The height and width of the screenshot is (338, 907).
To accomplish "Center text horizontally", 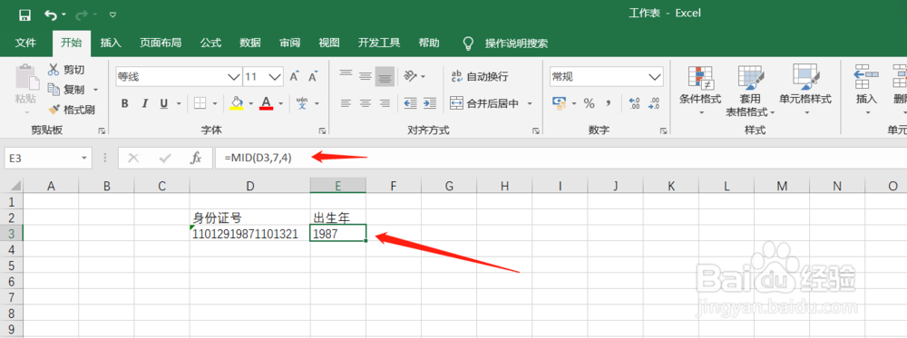I will coord(365,103).
